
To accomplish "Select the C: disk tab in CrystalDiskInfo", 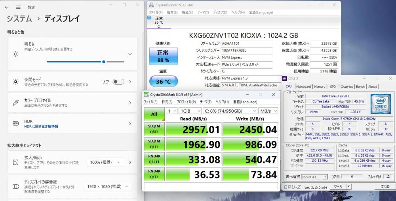I will coord(159,22).
